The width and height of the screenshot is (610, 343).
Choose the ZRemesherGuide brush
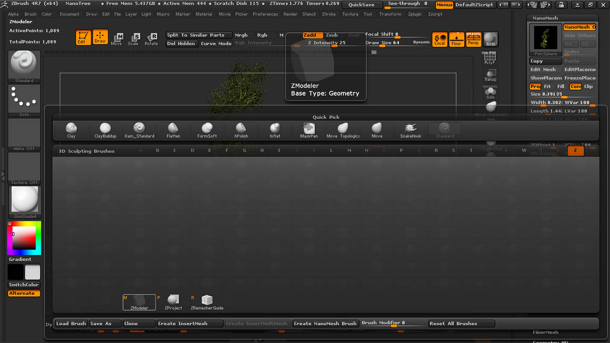207,303
